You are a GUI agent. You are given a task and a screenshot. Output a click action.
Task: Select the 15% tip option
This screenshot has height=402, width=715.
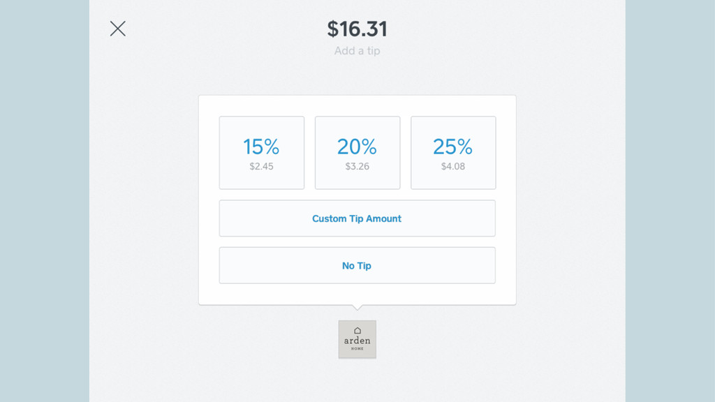coord(262,153)
